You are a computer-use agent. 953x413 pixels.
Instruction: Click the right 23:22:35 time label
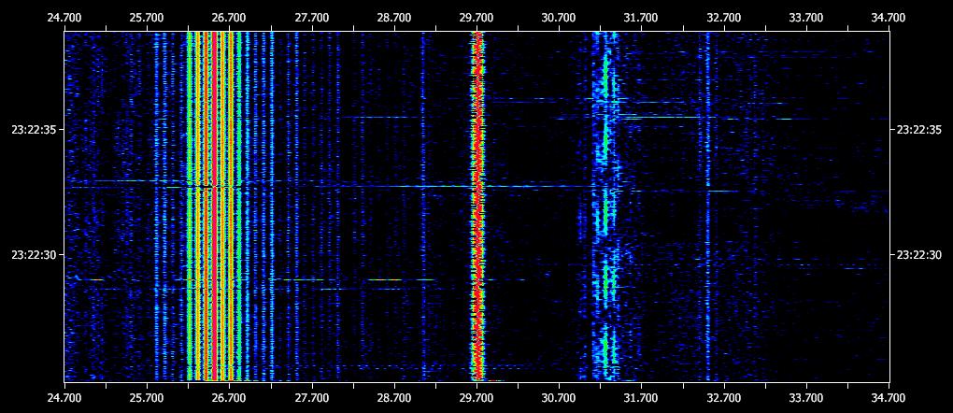pyautogui.click(x=918, y=130)
